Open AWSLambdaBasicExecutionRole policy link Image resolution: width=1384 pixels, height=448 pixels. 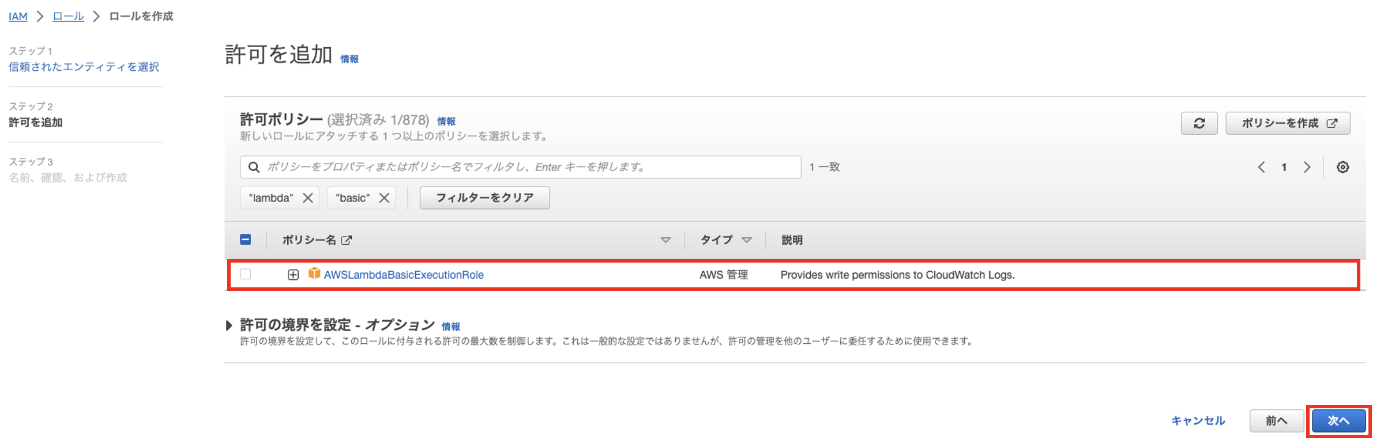coord(404,275)
